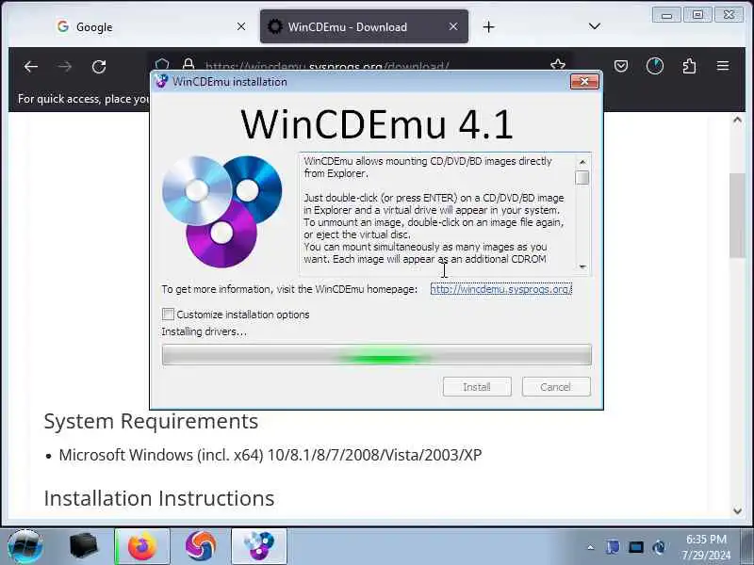Screen dimensions: 754x565
Task: Click the network tray icon
Action: coord(659,547)
